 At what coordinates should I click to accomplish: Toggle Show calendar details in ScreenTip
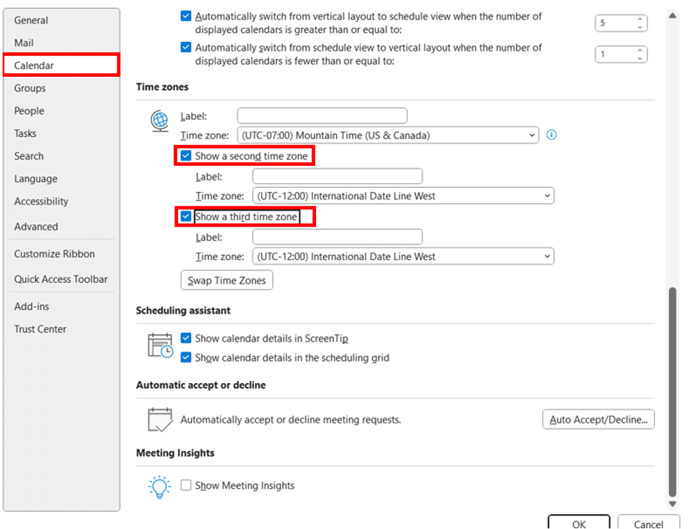(x=186, y=338)
